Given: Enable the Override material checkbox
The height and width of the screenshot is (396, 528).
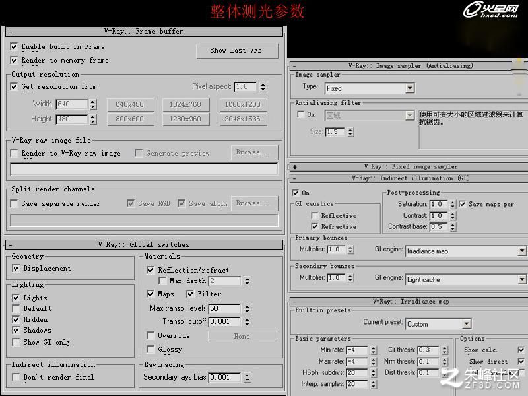Looking at the screenshot, I should pos(150,335).
